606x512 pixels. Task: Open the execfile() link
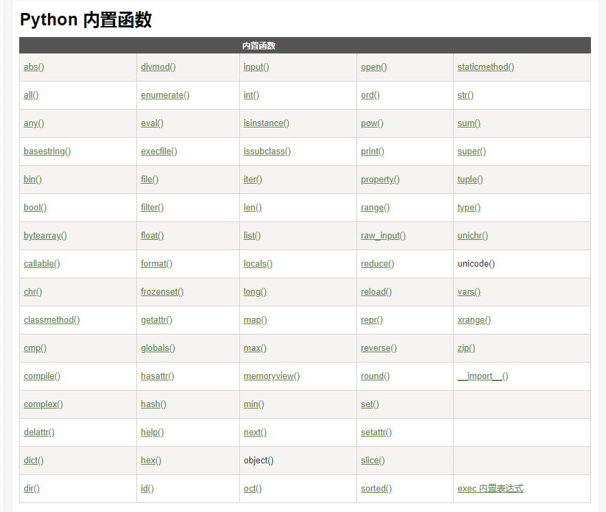click(159, 151)
